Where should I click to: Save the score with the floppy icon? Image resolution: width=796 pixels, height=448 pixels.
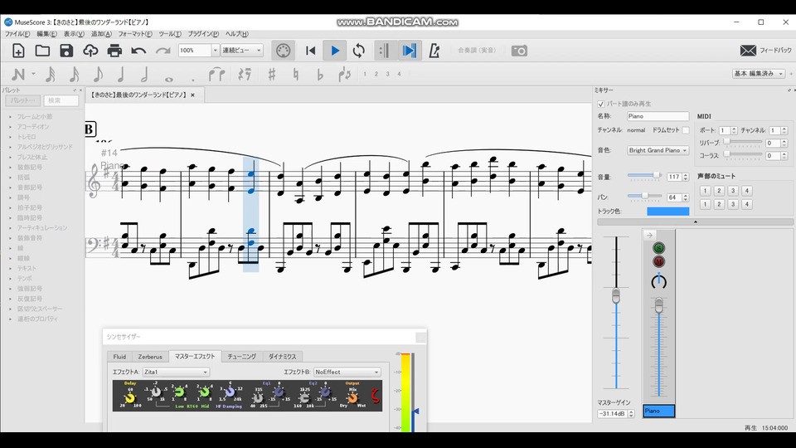pos(66,51)
